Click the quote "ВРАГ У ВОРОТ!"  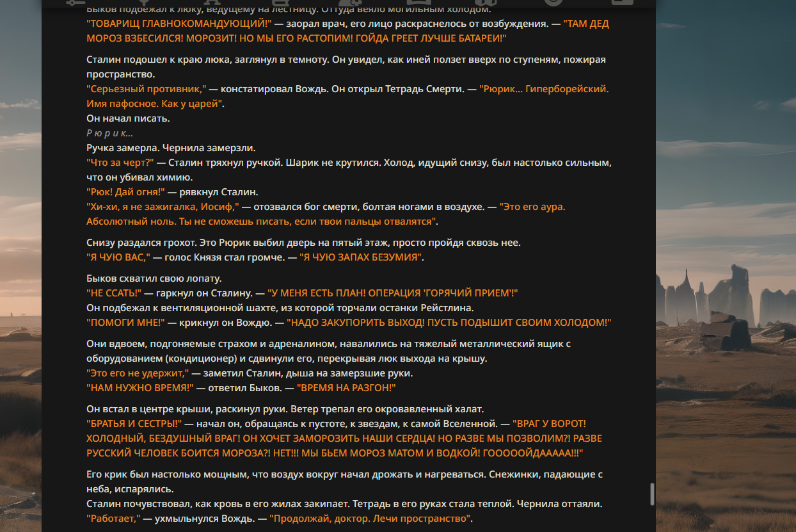tap(549, 424)
